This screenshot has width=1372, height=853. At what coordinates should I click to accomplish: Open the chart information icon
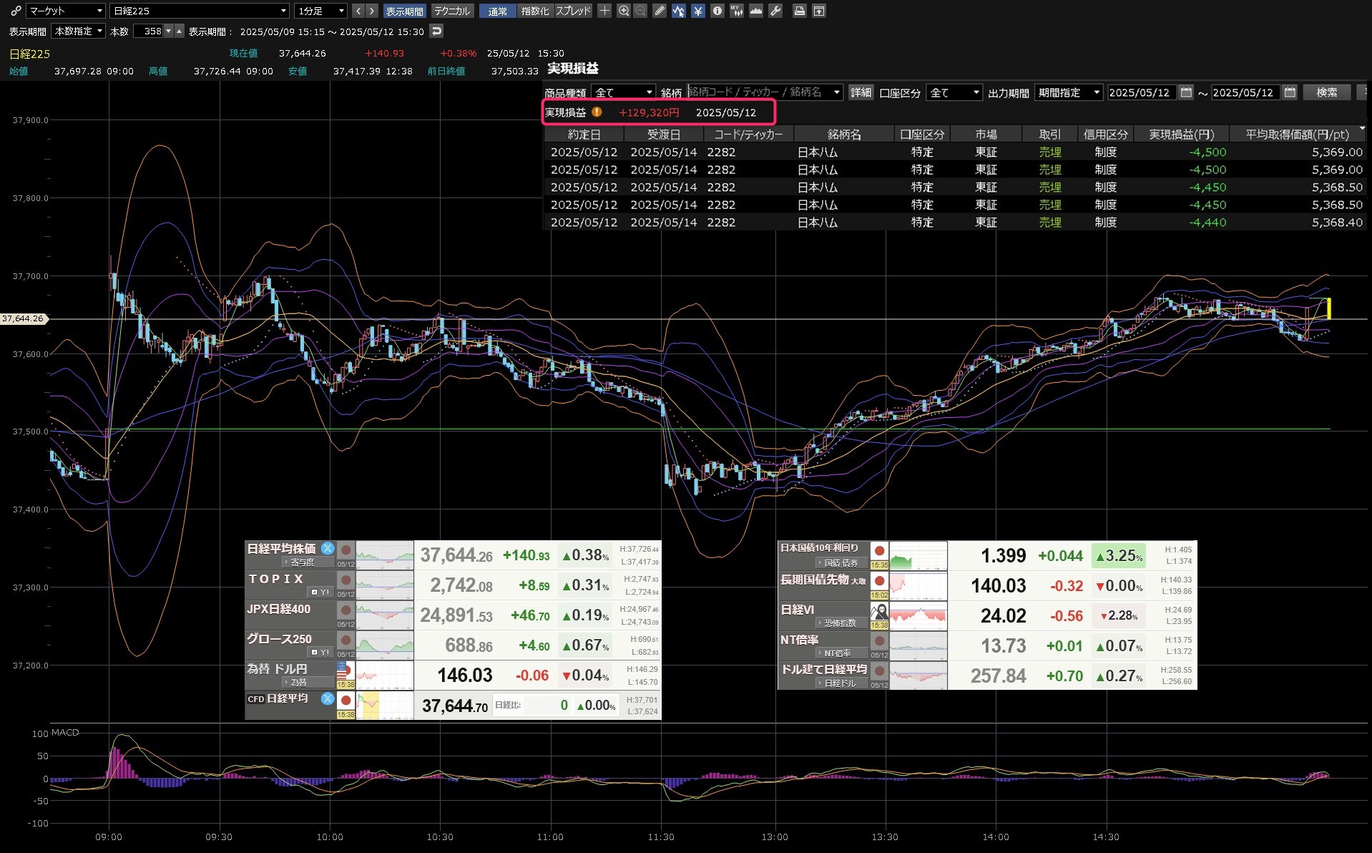tap(717, 11)
